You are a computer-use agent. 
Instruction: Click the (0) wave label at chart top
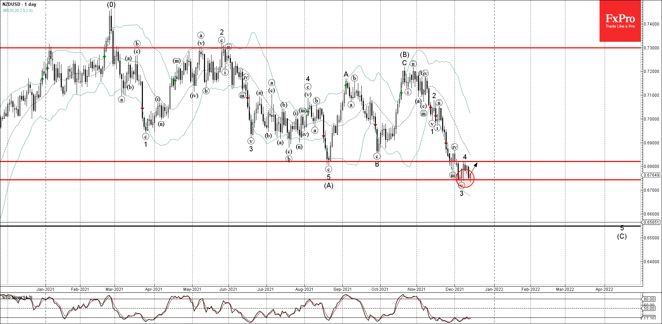[110, 4]
